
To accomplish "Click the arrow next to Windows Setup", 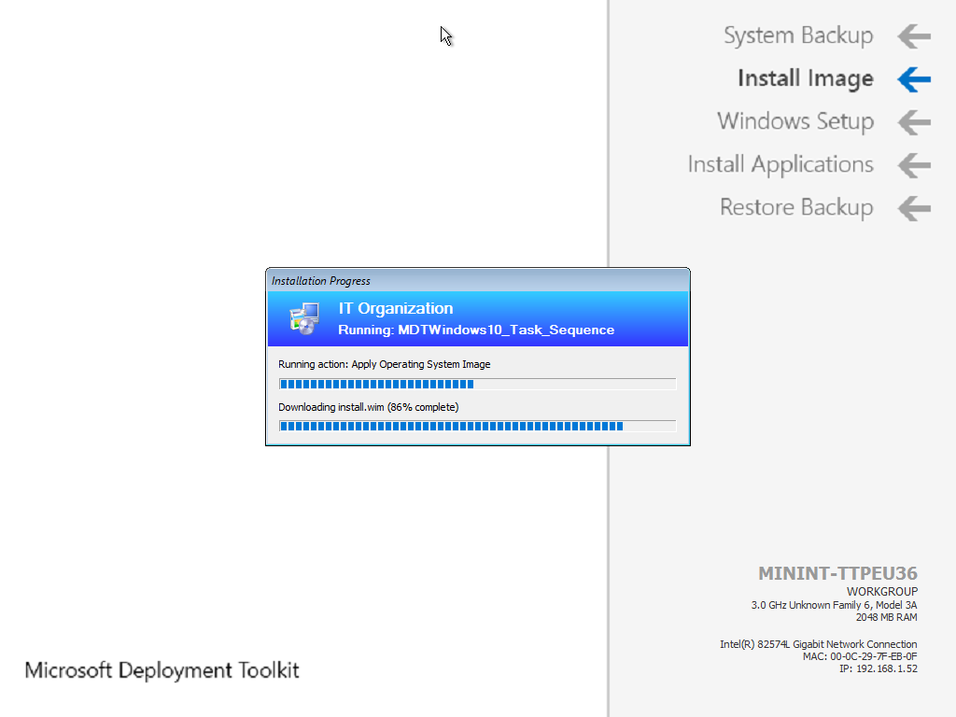I will coord(914,122).
